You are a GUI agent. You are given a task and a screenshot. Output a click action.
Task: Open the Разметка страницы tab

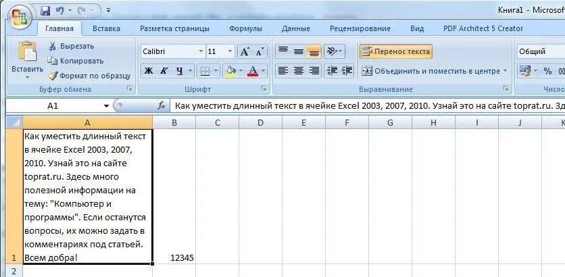pyautogui.click(x=174, y=29)
